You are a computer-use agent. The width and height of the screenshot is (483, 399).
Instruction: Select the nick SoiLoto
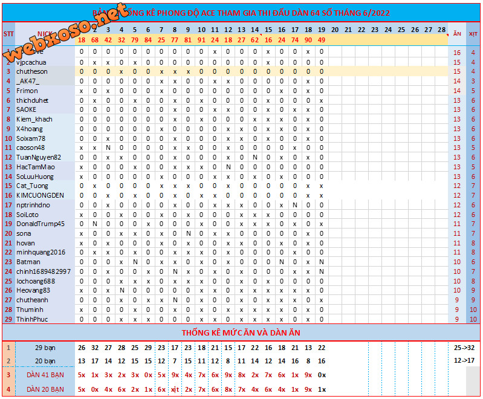[x=27, y=215]
